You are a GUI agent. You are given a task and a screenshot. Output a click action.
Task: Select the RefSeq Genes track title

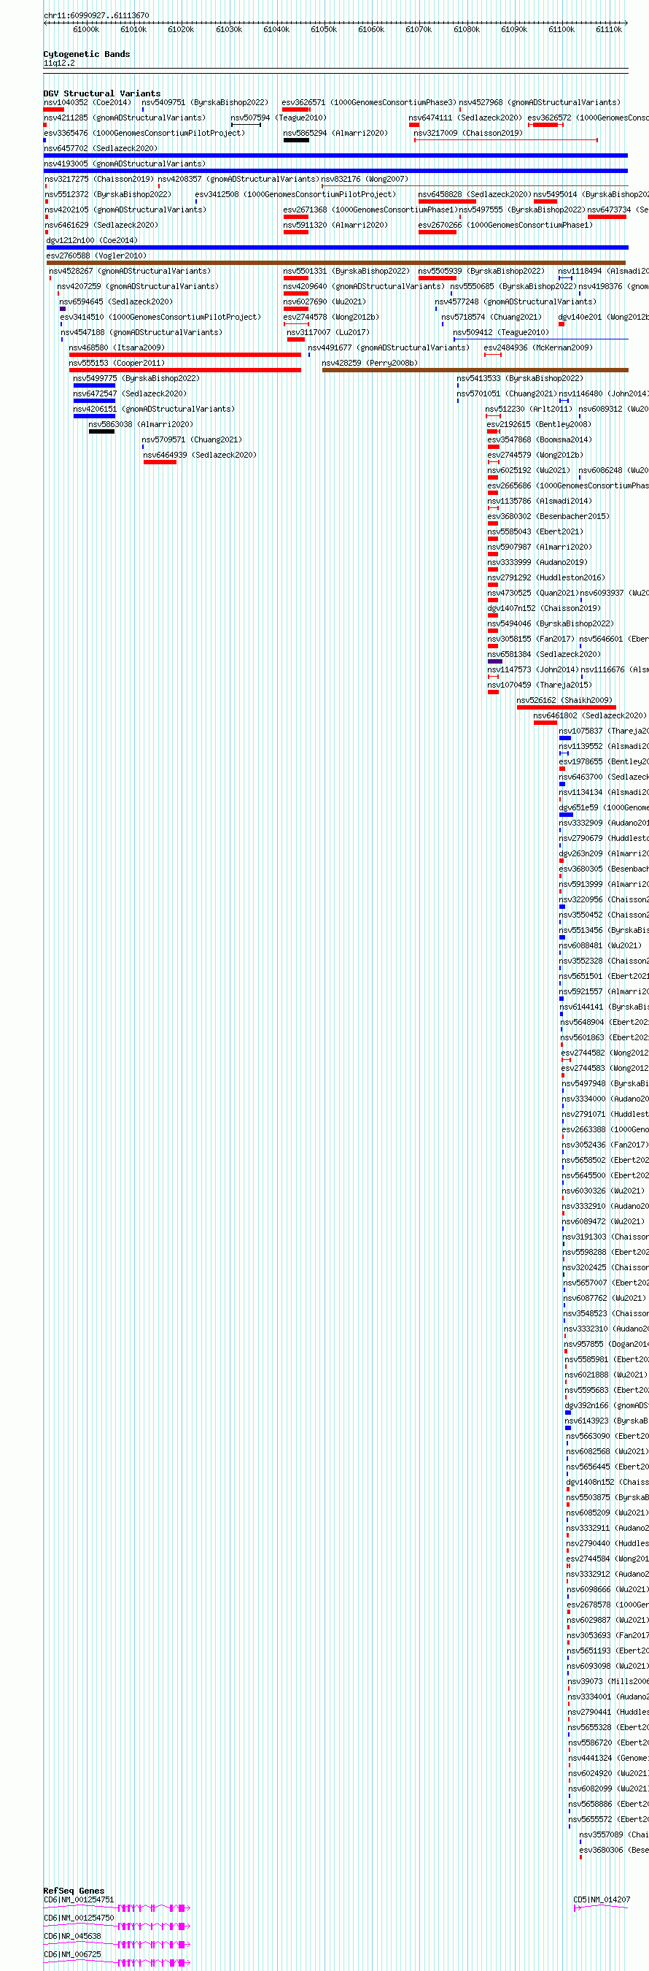pos(74,1890)
